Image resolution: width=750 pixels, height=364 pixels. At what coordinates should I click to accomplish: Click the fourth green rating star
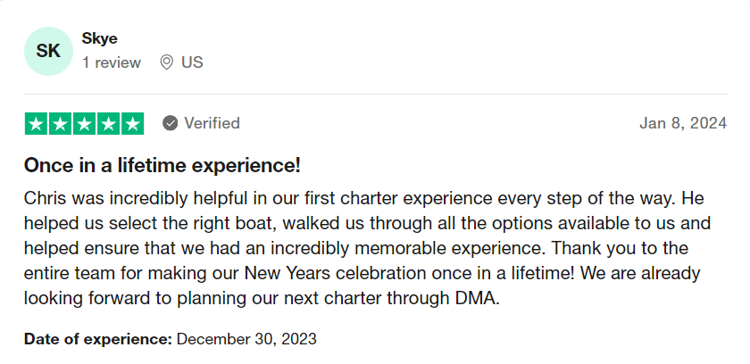tap(109, 124)
